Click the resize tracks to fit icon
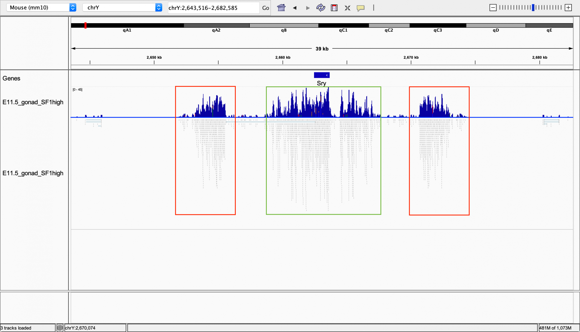The image size is (580, 332). (347, 8)
